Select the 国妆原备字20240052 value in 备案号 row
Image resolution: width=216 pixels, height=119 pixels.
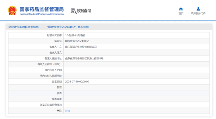[77, 41]
